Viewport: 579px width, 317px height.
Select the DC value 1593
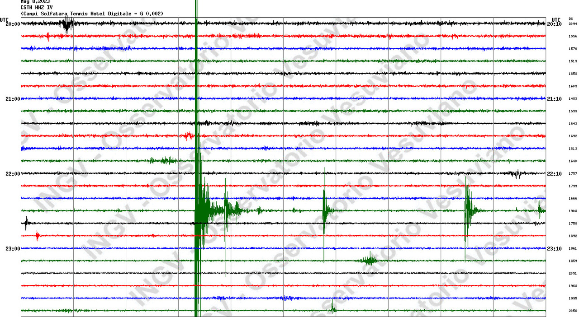(573, 111)
